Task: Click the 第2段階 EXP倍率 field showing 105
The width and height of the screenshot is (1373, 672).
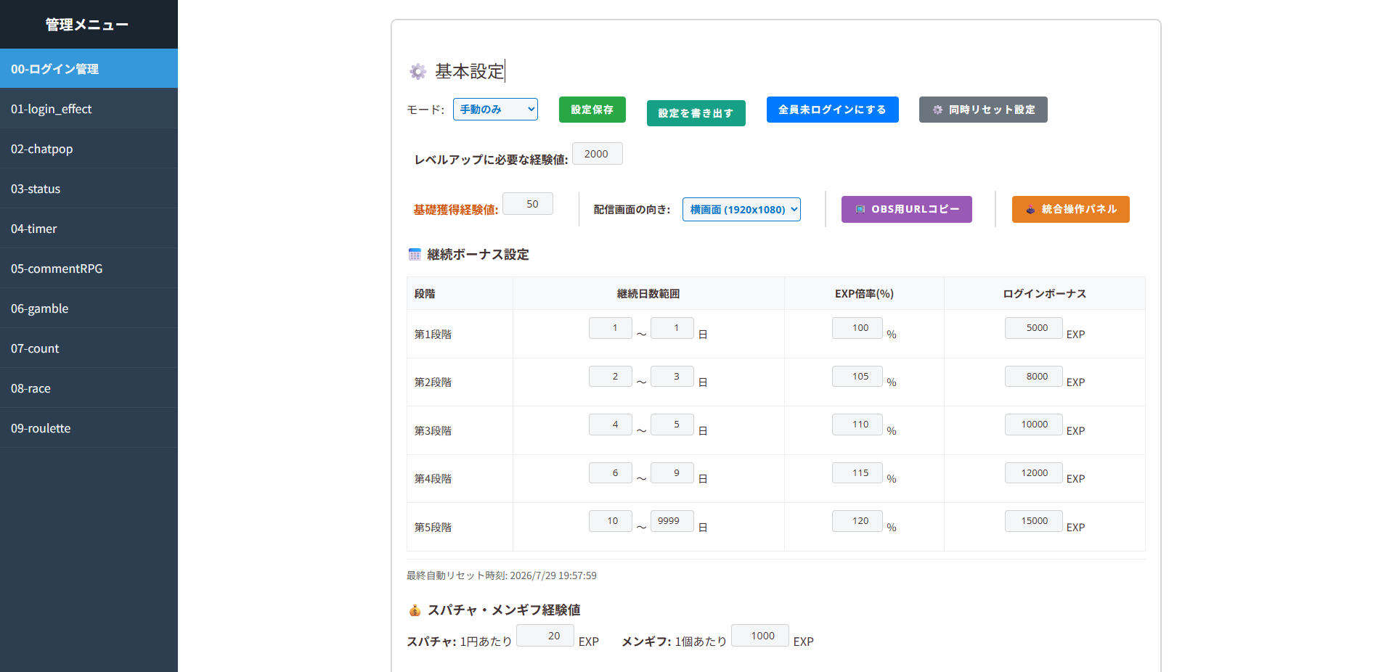Action: pos(857,377)
